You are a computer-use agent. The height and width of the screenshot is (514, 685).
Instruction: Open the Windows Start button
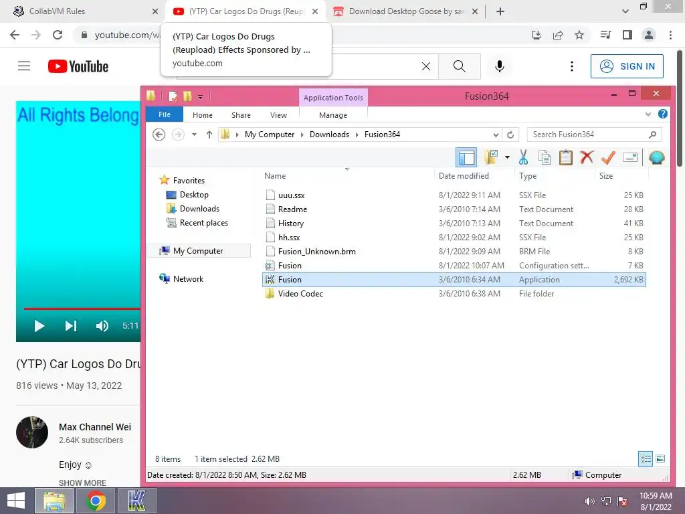16,501
